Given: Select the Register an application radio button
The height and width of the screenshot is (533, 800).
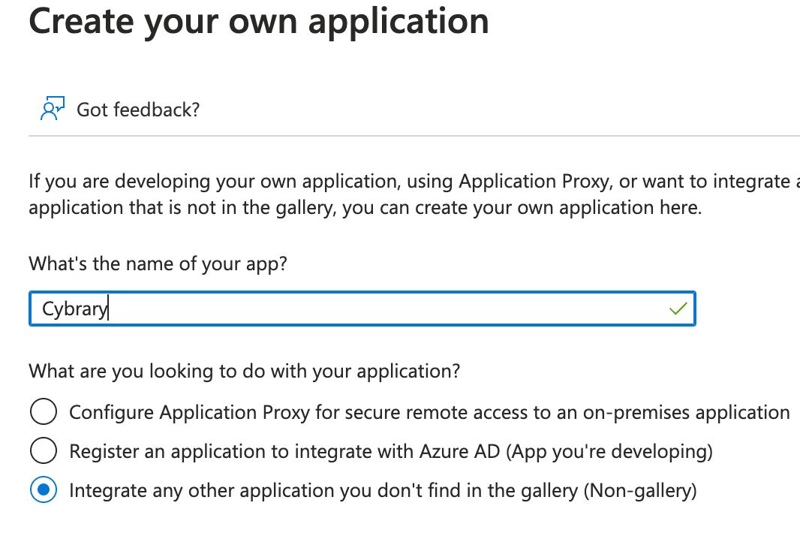Looking at the screenshot, I should (44, 451).
